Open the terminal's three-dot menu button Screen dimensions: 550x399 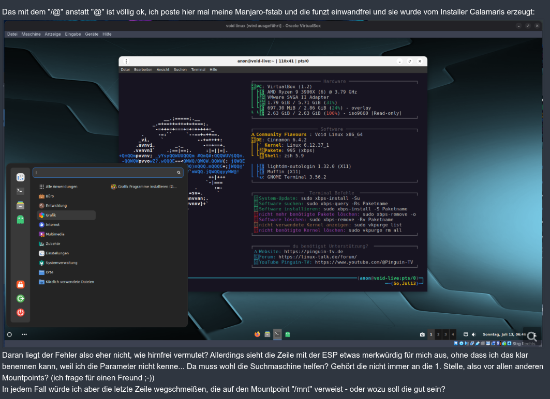click(126, 61)
